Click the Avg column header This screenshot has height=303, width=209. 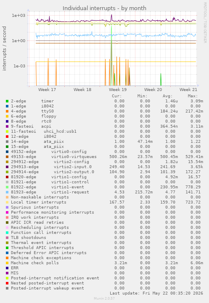(x=167, y=96)
